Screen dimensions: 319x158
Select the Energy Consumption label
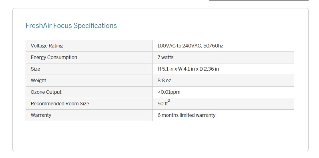point(54,57)
